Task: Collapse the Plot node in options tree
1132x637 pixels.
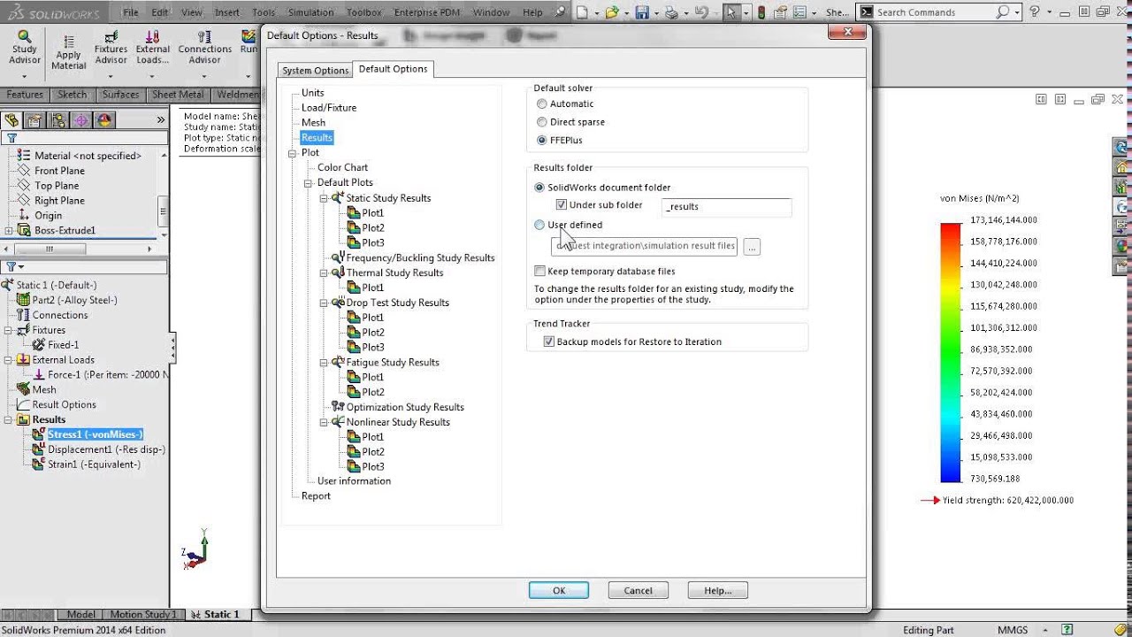Action: pos(293,153)
